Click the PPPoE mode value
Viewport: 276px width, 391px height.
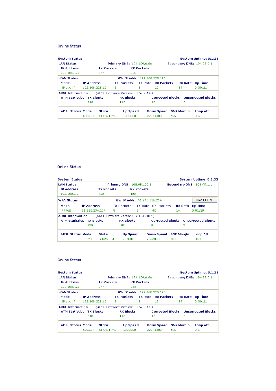coord(66,211)
